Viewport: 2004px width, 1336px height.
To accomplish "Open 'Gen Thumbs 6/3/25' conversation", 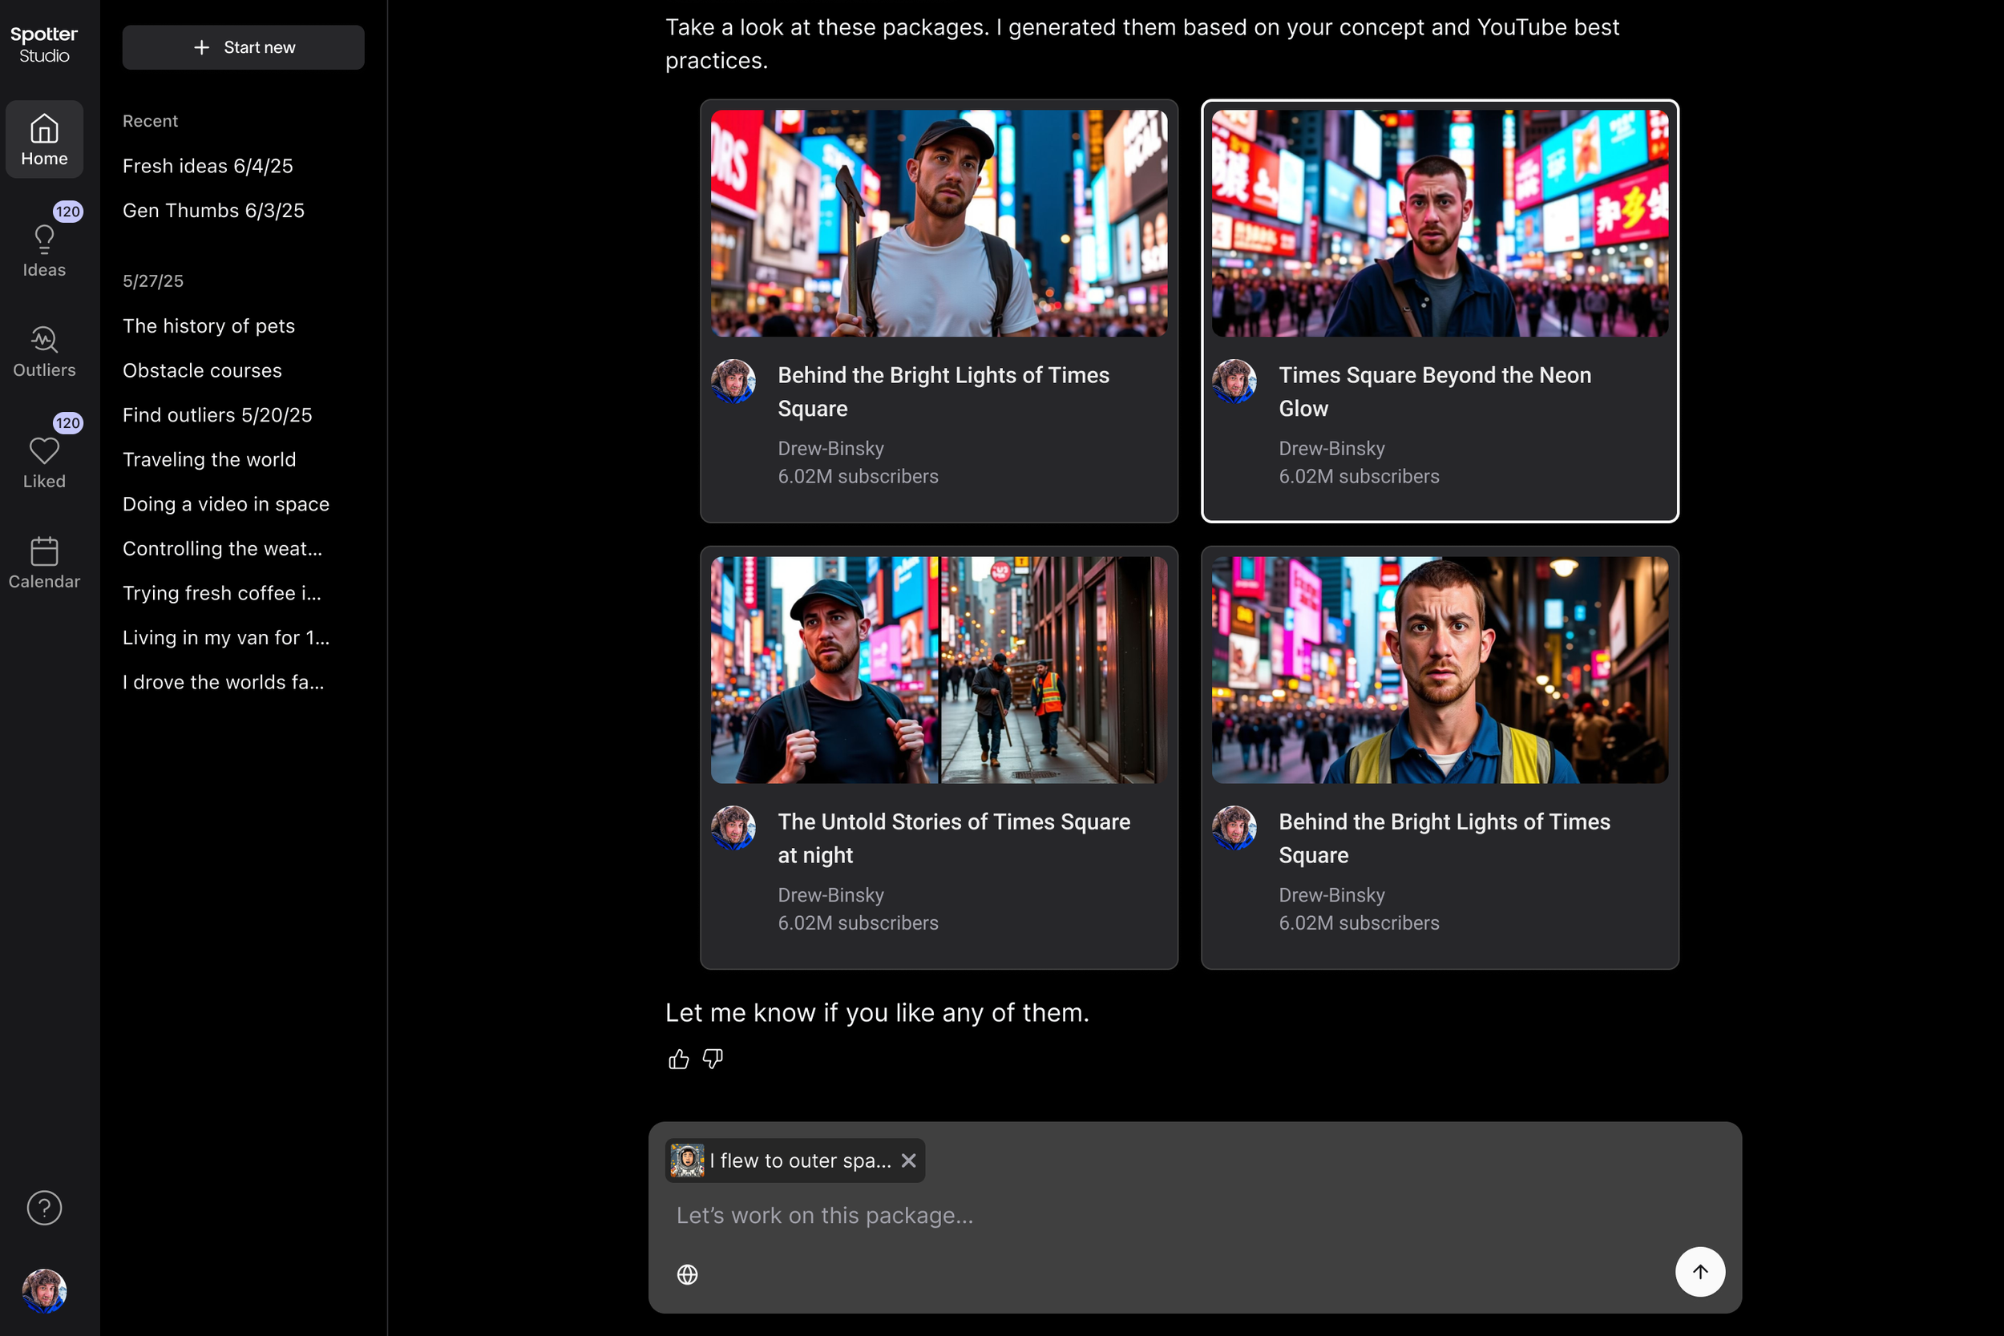I will pos(213,211).
